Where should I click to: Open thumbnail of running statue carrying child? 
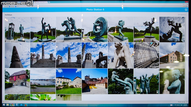click(x=121, y=29)
